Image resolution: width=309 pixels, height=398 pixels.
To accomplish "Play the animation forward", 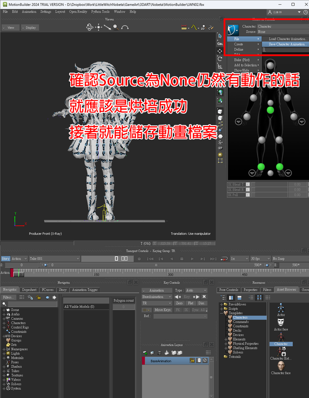I will [x=192, y=258].
